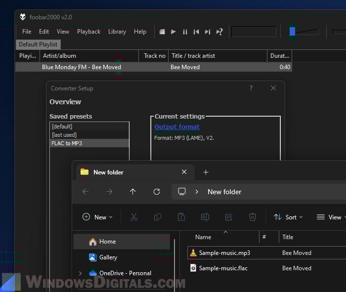Click the Share icon in Explorer toolbar
Screen dimensions: 346x292
coord(229,217)
